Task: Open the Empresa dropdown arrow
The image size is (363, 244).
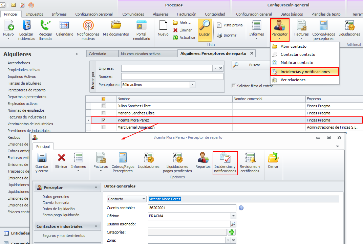Action: pos(215,68)
